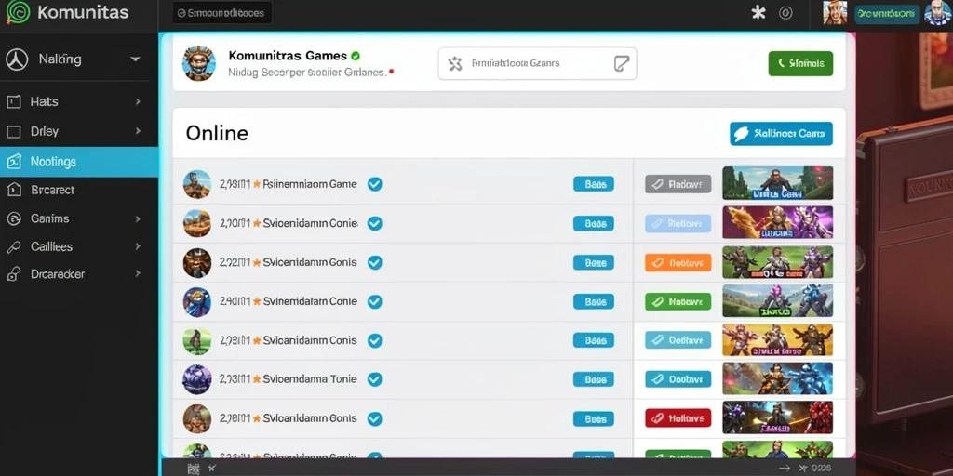The width and height of the screenshot is (953, 476).
Task: Expand the Hats chevron
Action: [138, 101]
